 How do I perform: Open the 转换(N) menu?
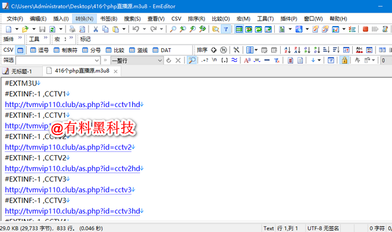[x=84, y=19]
